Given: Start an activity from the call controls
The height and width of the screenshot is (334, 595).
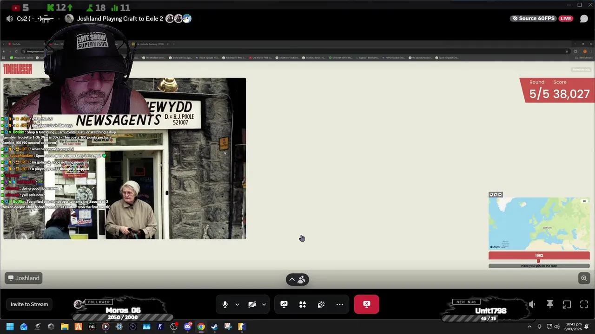Looking at the screenshot, I should (303, 304).
